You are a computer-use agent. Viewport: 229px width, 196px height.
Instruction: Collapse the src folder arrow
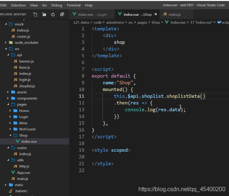pyautogui.click(x=6, y=49)
